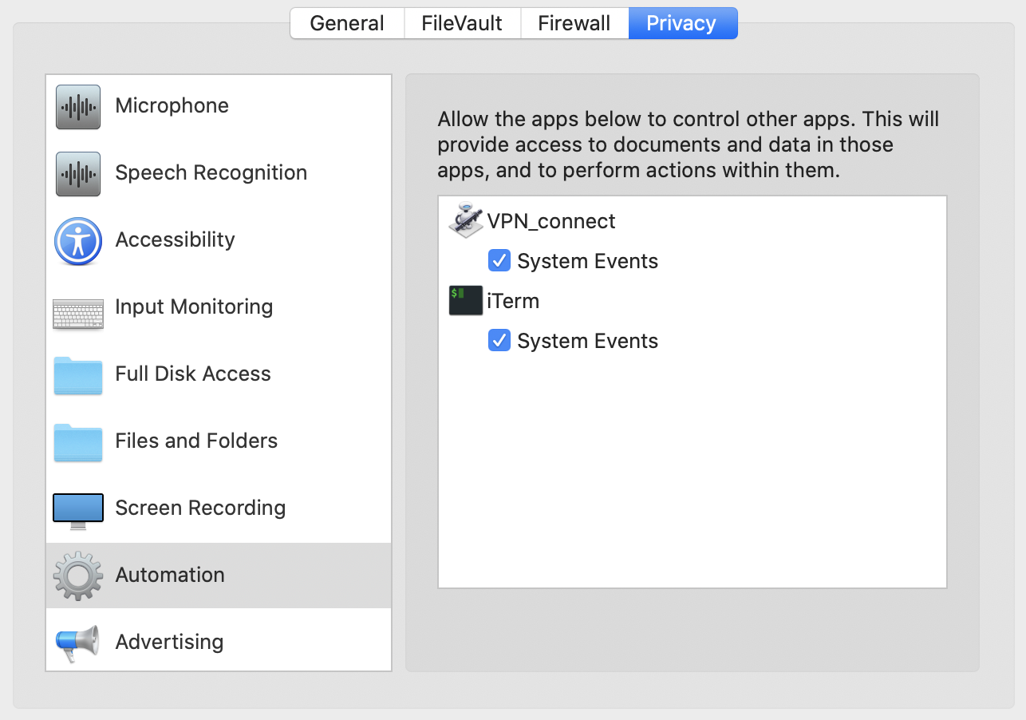
Task: Select the VPN_connect app label
Action: point(551,221)
